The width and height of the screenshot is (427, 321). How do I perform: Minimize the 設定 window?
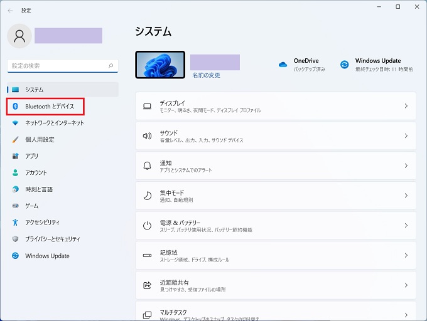[379, 7]
